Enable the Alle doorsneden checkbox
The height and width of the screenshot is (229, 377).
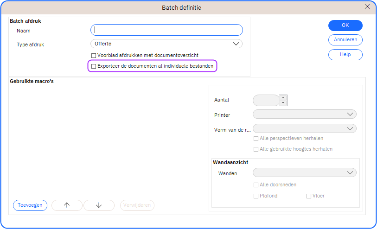point(256,184)
